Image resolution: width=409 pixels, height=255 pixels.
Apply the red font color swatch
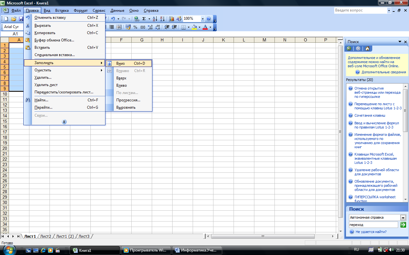pos(205,27)
